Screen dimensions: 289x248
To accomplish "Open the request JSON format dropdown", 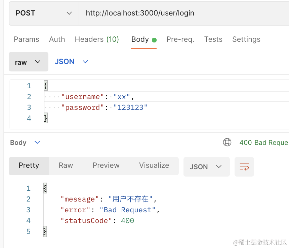I will tap(71, 62).
